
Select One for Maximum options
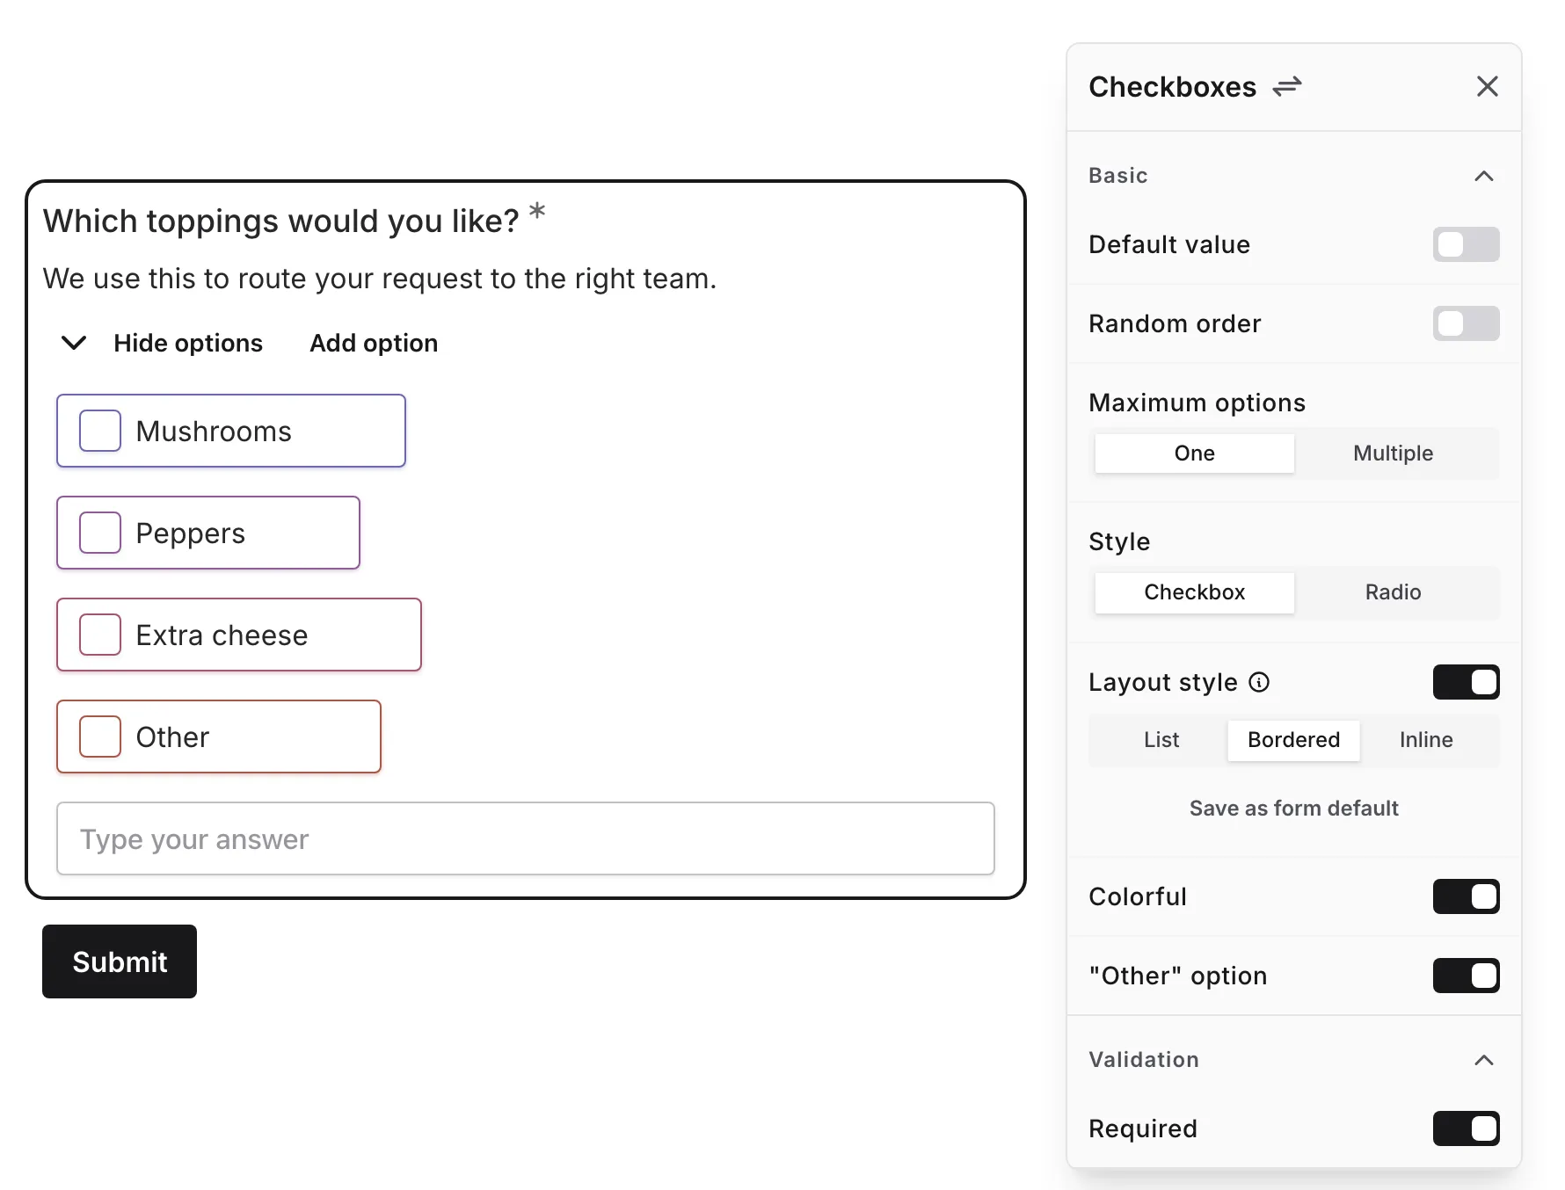(1194, 454)
